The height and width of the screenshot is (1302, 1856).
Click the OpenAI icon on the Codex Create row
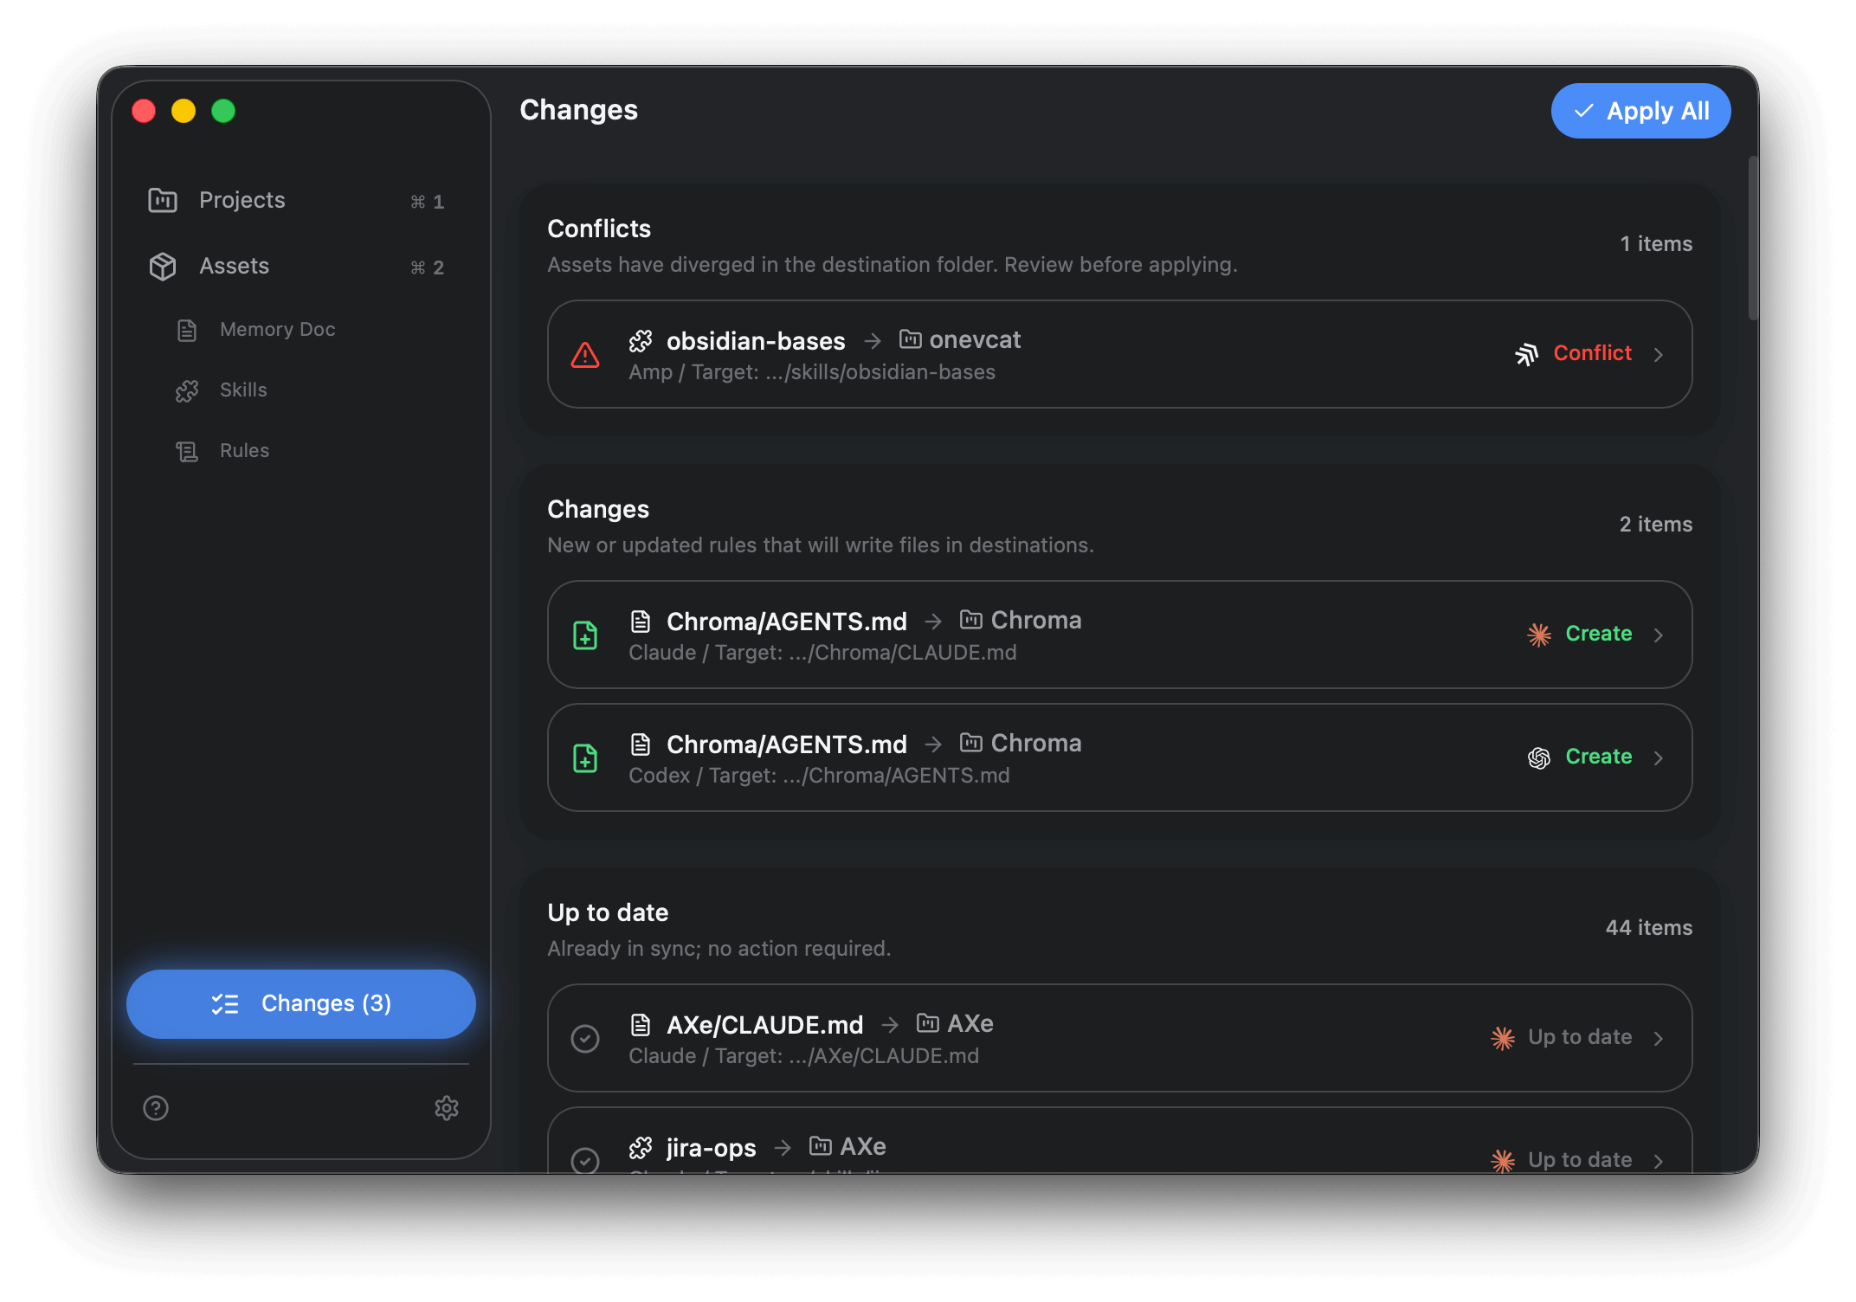[1538, 757]
